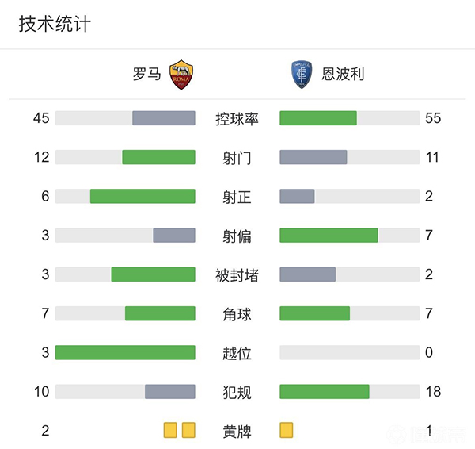
Task: Click Roma's full green offside bar
Action: tap(125, 352)
